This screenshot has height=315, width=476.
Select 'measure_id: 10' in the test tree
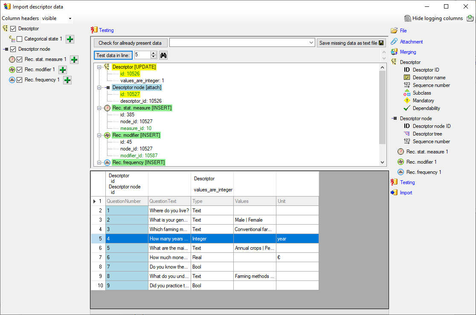pyautogui.click(x=136, y=128)
